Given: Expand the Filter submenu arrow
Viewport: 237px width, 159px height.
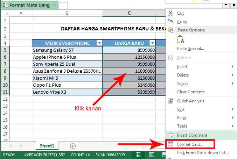Looking at the screenshot, I should (x=232, y=118).
